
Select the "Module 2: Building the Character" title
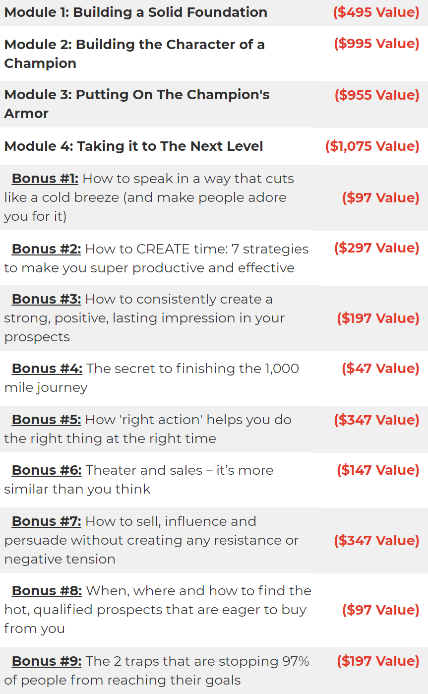click(x=134, y=45)
